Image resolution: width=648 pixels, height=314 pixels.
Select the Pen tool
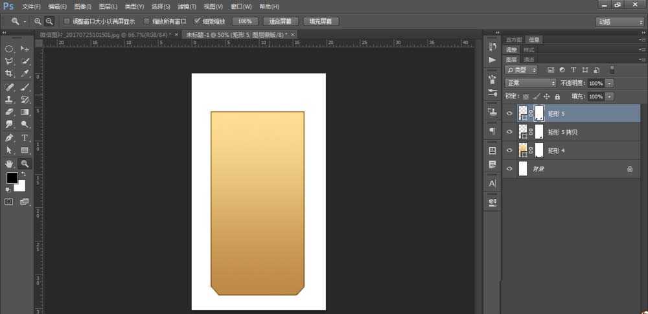10,138
